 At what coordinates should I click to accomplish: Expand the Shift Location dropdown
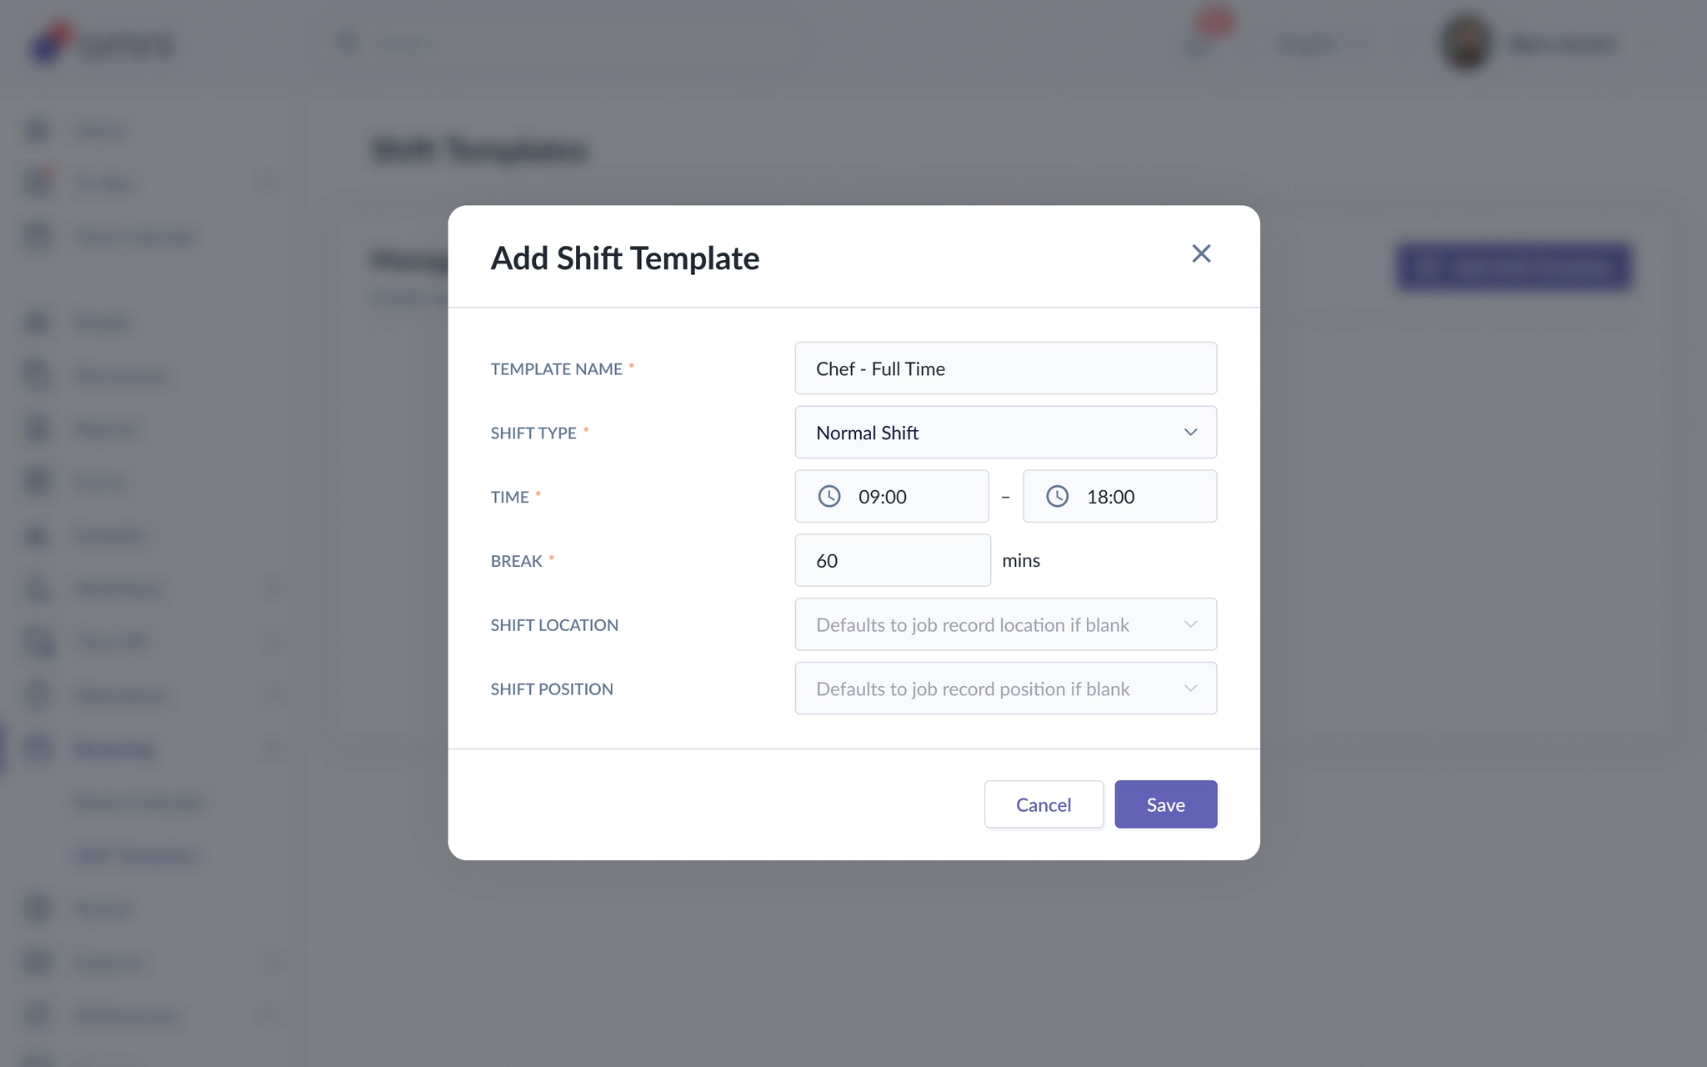pos(1005,624)
